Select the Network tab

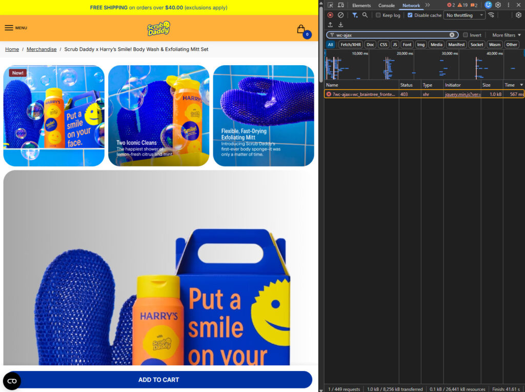coord(411,5)
